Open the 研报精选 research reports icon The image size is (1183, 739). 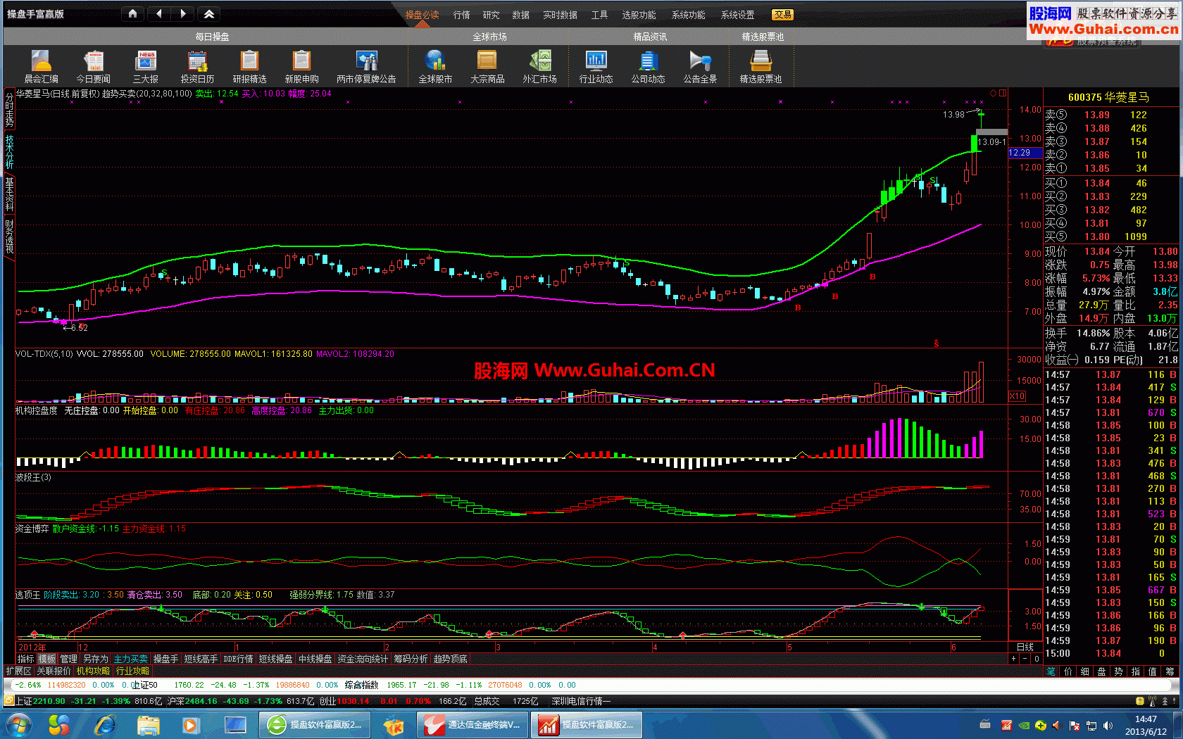(x=249, y=67)
